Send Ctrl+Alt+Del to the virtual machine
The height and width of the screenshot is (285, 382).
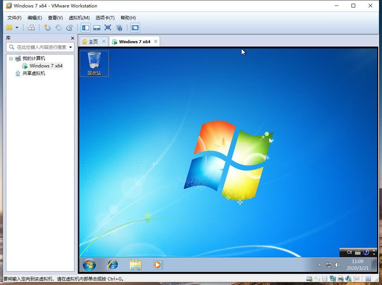pos(31,28)
